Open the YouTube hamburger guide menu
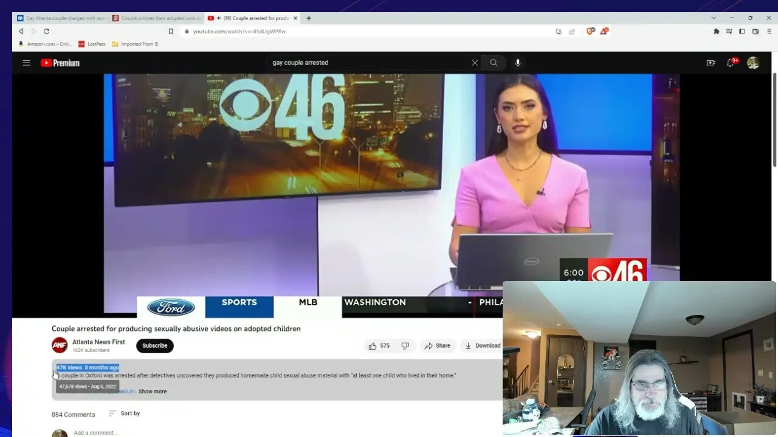Viewport: 778px width, 437px height. coord(26,63)
